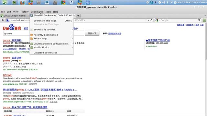
Task: Click the 新闻 link beside the Baidu logo
Action: coord(26,28)
